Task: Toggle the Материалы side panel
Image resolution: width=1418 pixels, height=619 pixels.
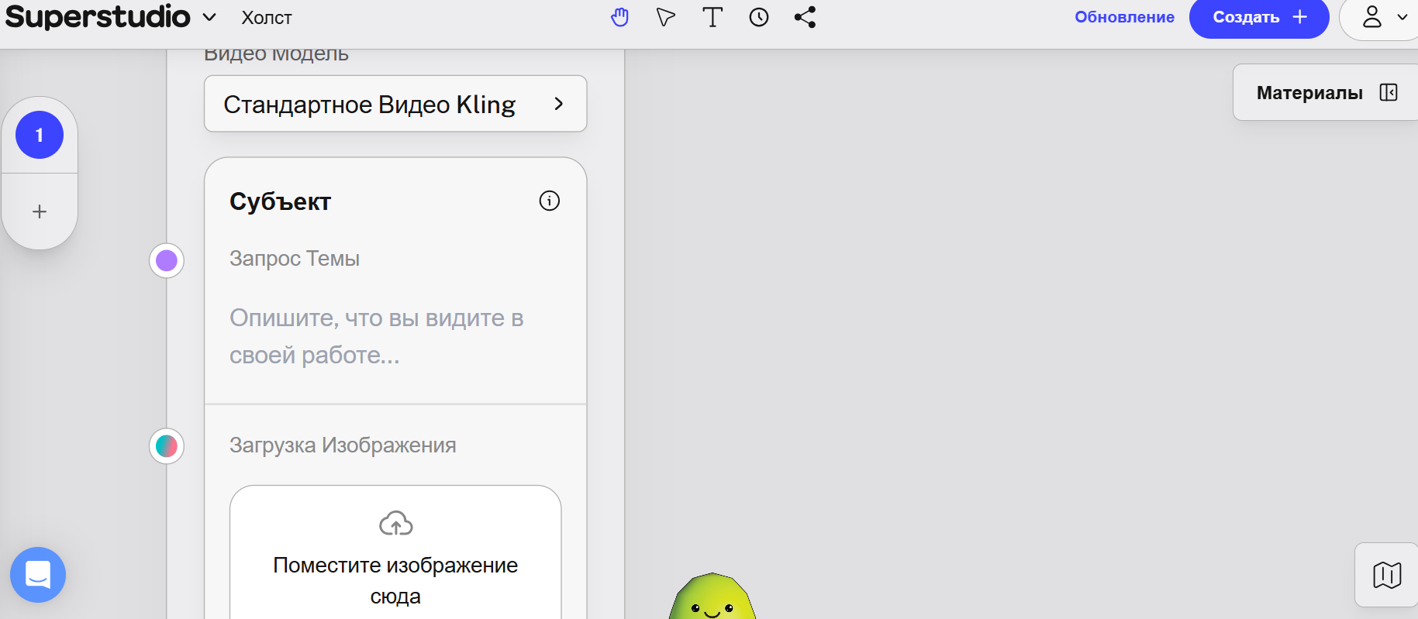Action: (x=1326, y=92)
